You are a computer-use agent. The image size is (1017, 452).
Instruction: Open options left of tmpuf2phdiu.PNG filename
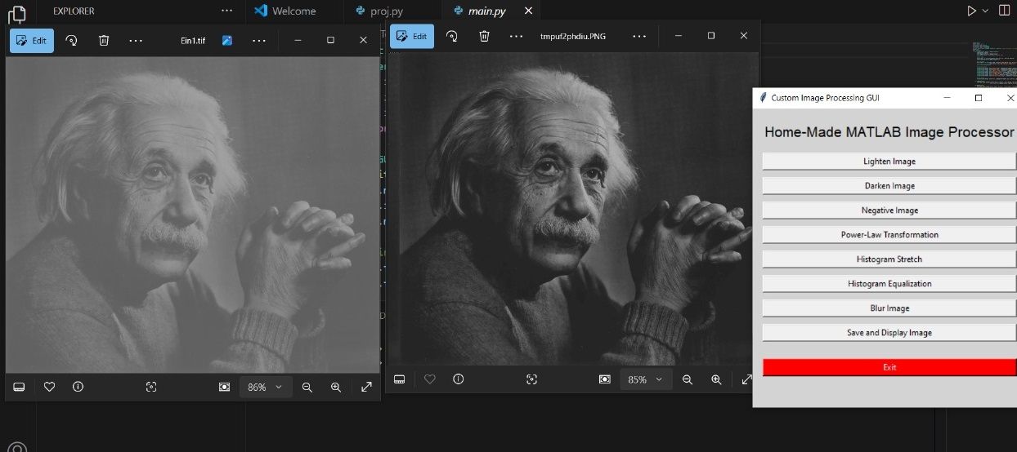click(x=516, y=36)
